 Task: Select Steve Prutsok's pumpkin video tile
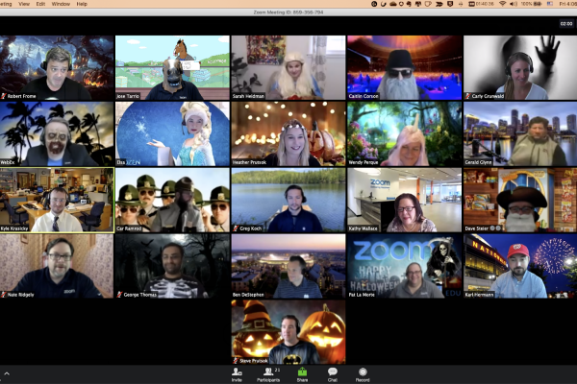pyautogui.click(x=288, y=331)
